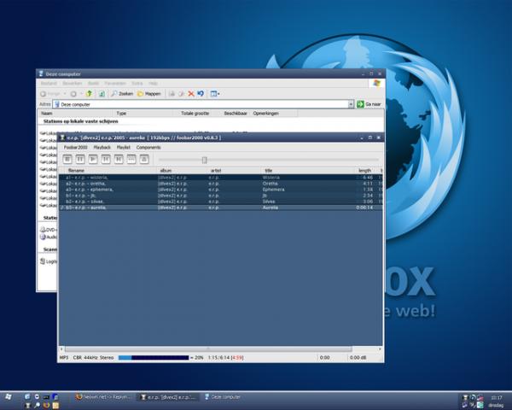The image size is (512, 410).
Task: Open the Bestand menu in Explorer
Action: [49, 84]
